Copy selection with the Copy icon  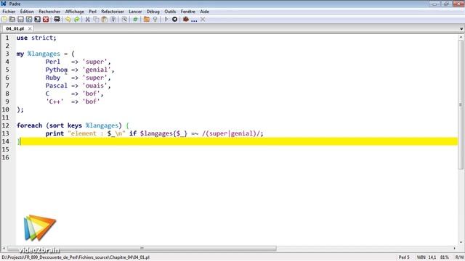(96, 20)
